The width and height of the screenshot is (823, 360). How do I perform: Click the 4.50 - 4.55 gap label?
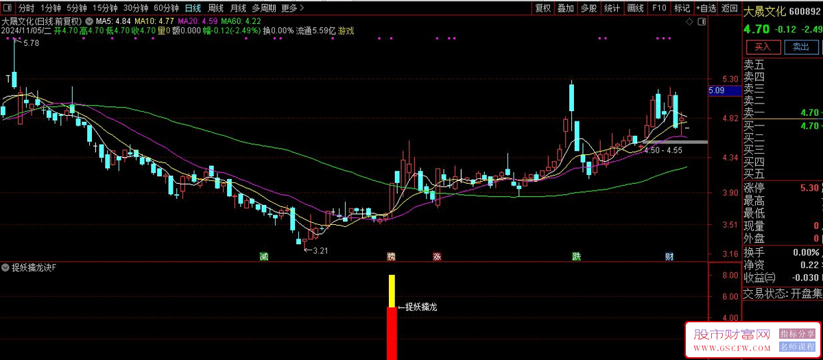[663, 149]
